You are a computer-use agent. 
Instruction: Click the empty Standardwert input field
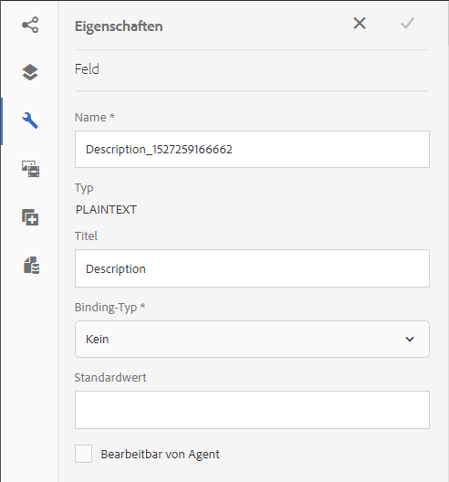252,410
